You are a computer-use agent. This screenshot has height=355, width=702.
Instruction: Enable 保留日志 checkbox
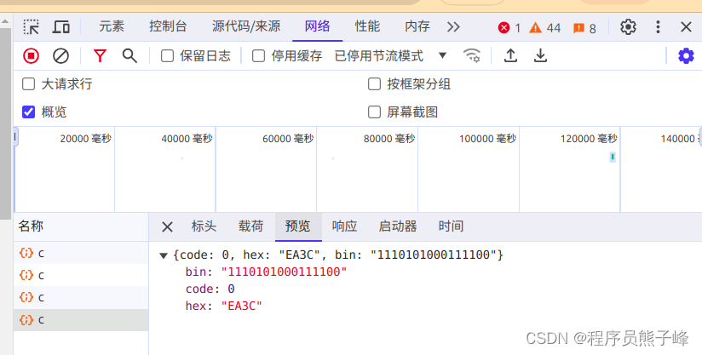168,56
